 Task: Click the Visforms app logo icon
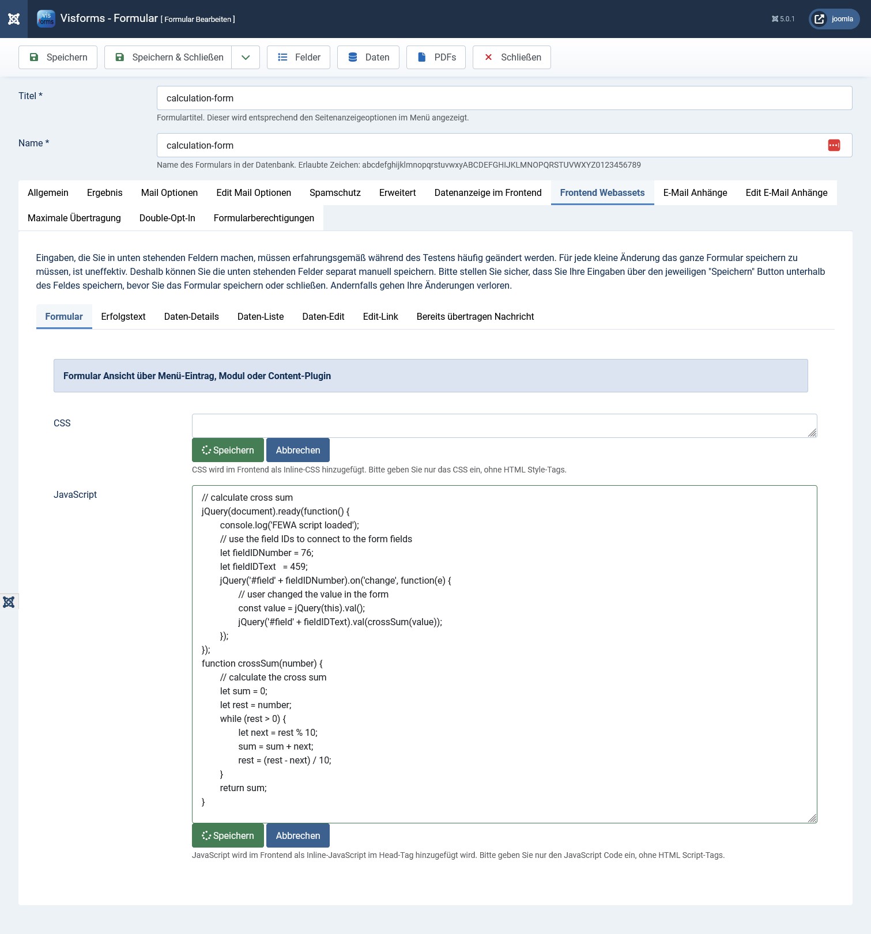point(46,19)
